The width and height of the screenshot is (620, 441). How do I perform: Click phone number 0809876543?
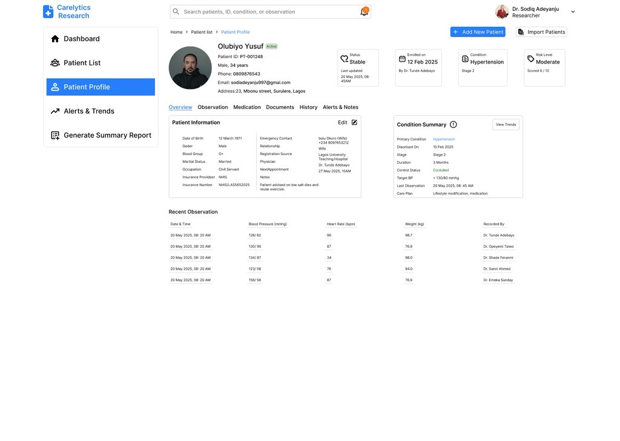coord(246,74)
